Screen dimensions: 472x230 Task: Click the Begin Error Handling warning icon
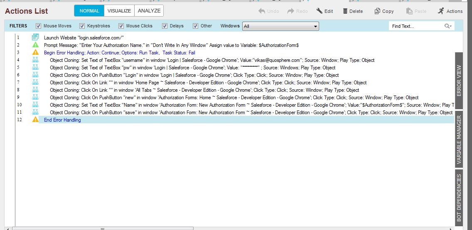pos(35,52)
